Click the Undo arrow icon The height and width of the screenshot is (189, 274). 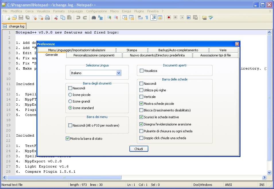click(x=78, y=18)
